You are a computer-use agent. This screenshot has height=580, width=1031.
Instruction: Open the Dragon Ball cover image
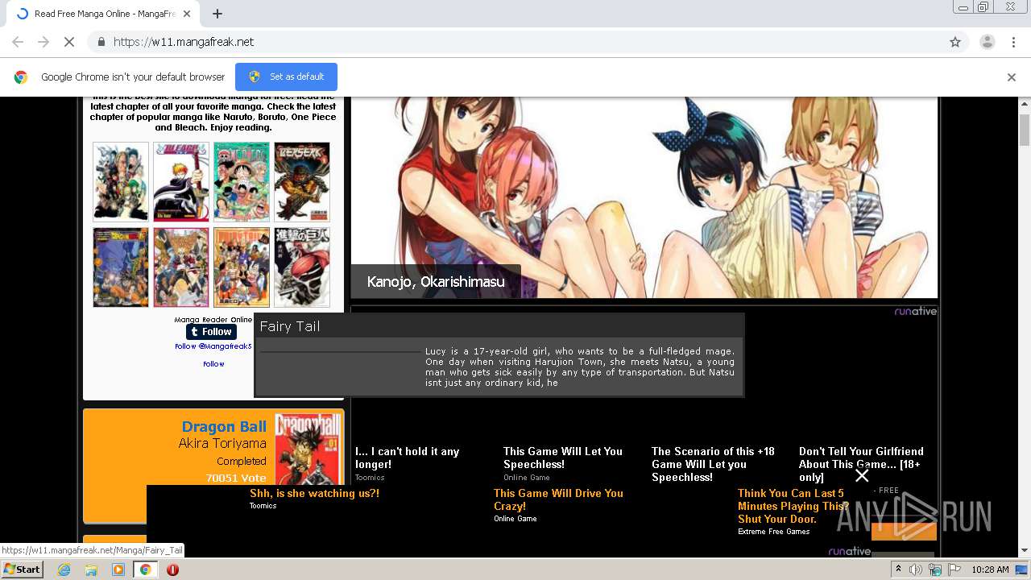coord(308,449)
